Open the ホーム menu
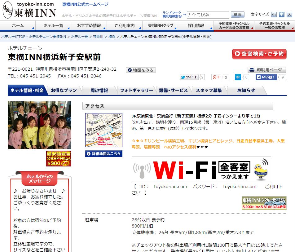Screen dimensions: 295x252 (x=18, y=26)
